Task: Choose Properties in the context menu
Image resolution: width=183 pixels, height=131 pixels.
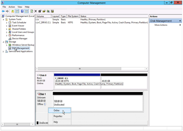Action: [60, 116]
